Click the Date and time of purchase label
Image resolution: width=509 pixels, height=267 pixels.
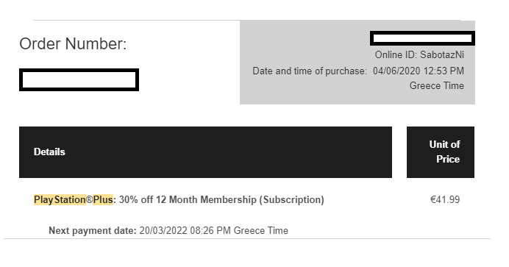(x=310, y=71)
